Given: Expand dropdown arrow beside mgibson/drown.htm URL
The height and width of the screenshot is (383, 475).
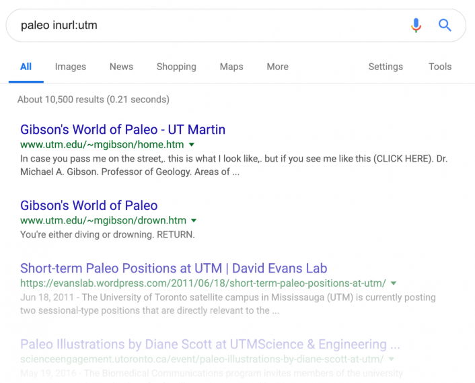Looking at the screenshot, I should [x=194, y=221].
